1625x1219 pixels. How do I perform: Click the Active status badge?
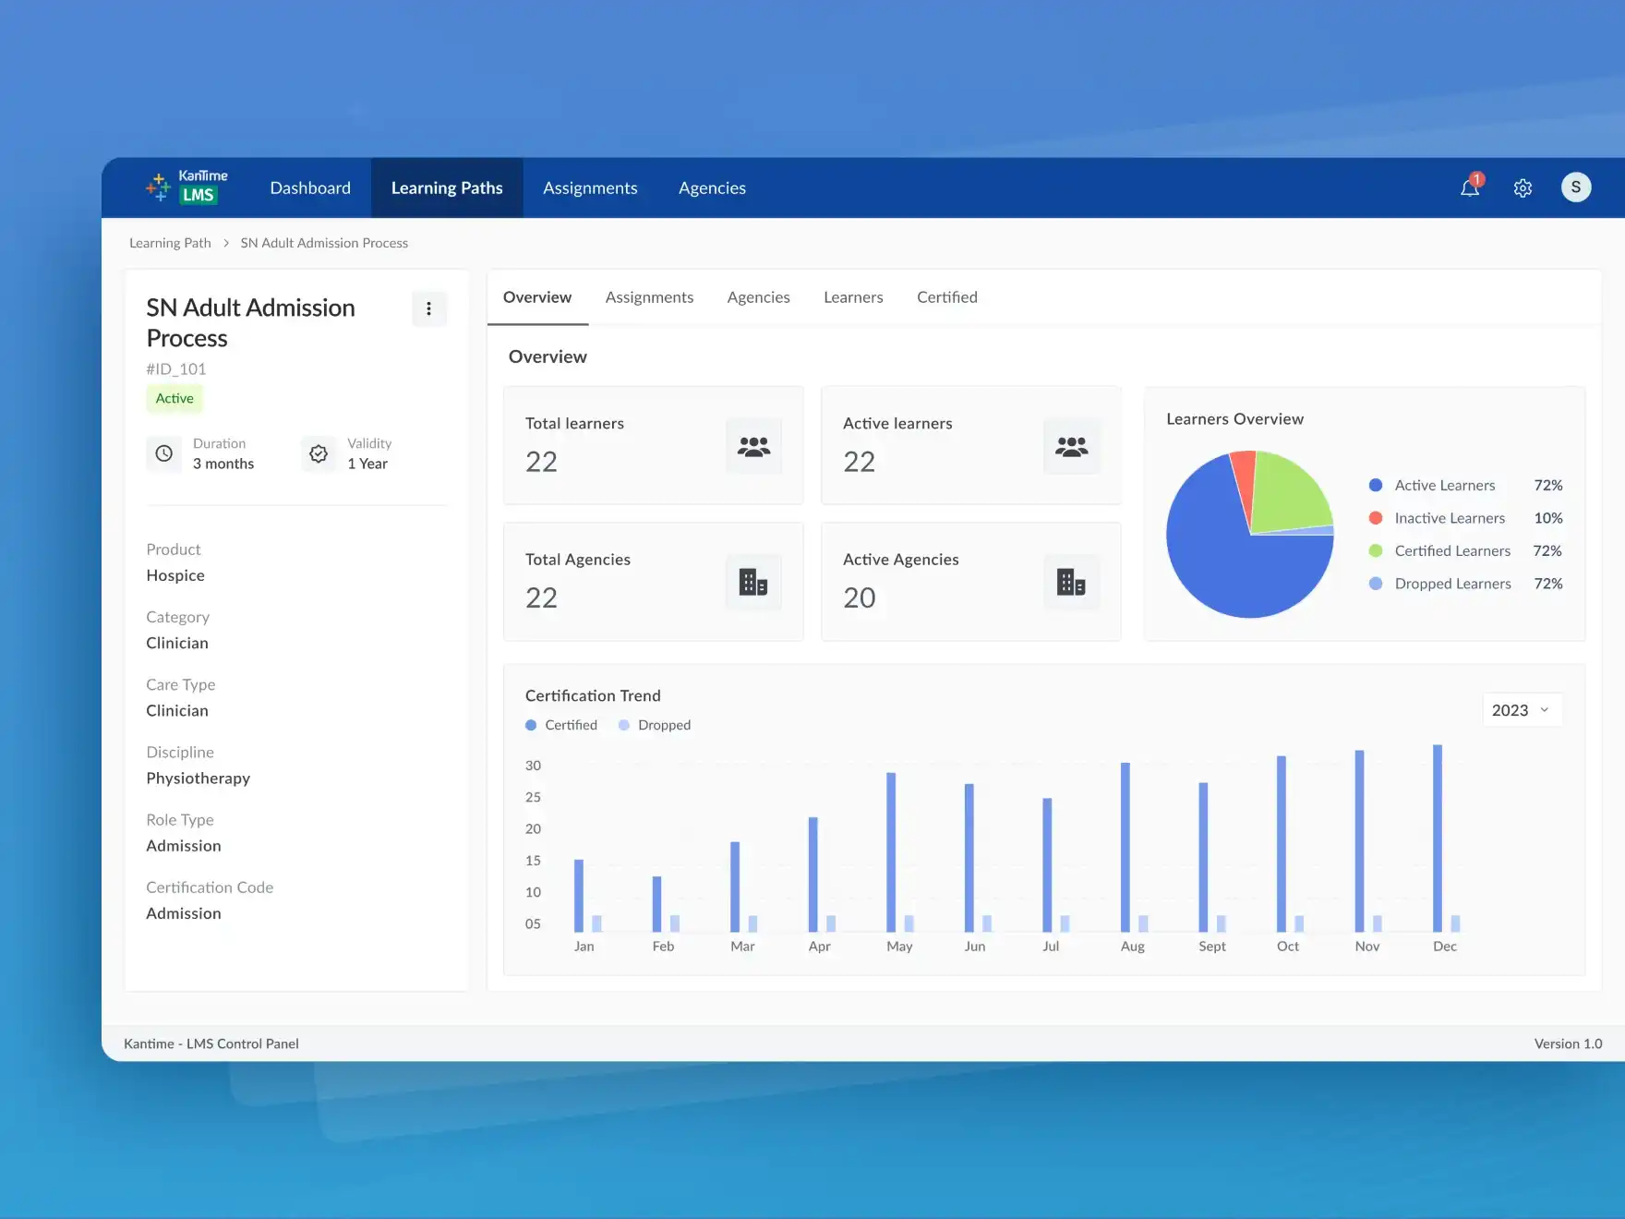(x=175, y=398)
